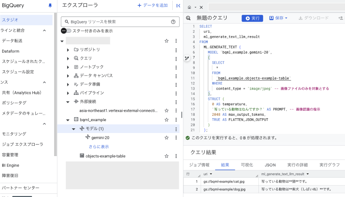345x197 pixels.
Task: Star the asia-northeast1 vertexai connection
Action: pyautogui.click(x=167, y=111)
